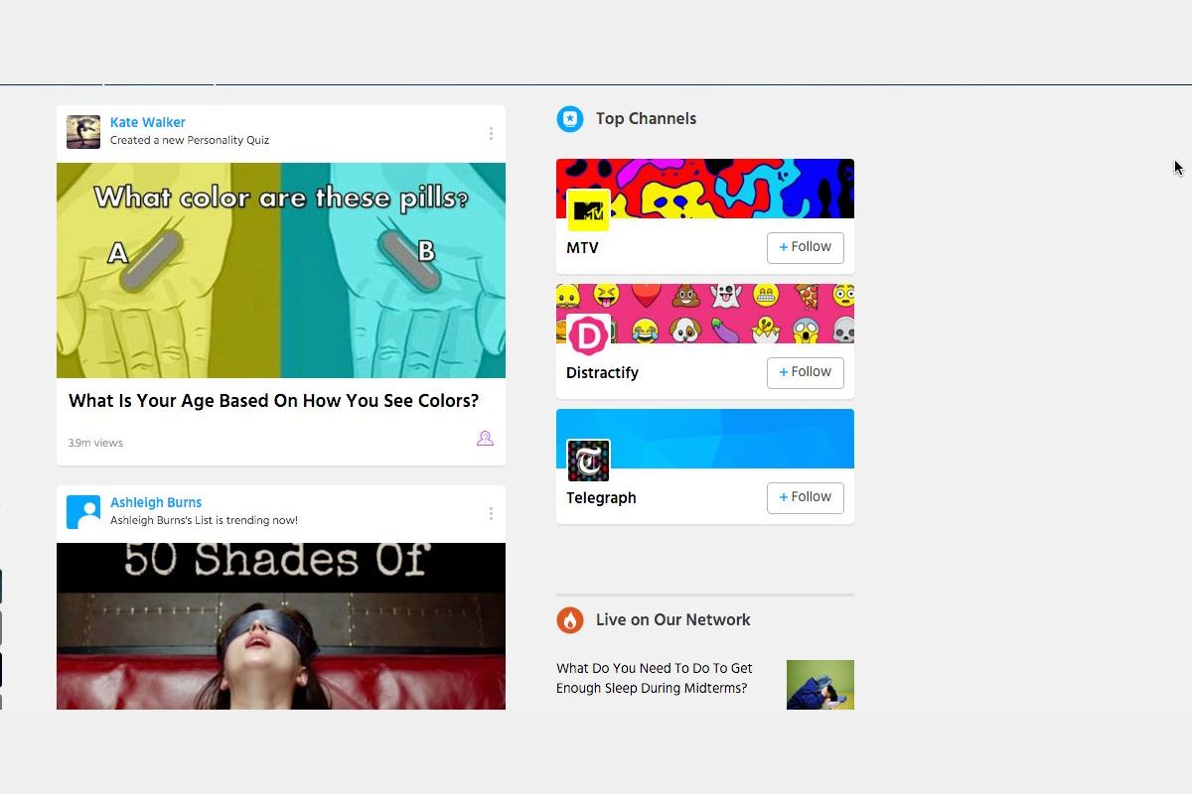The width and height of the screenshot is (1192, 794).
Task: Click Kate Walker's profile avatar
Action: (83, 132)
